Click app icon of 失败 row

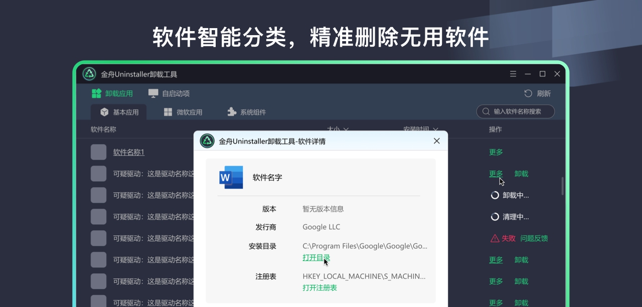pos(99,238)
